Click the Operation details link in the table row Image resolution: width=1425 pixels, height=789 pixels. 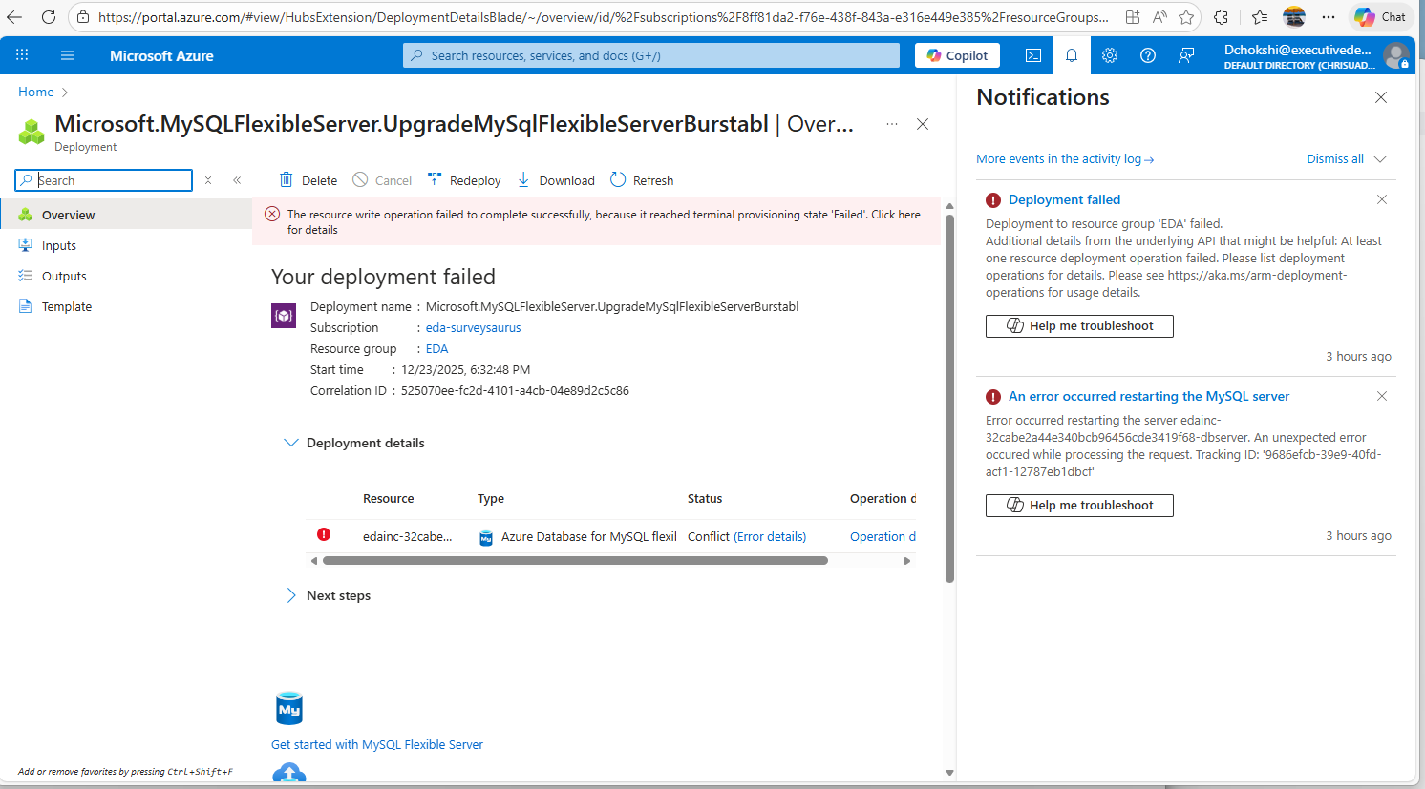click(x=883, y=537)
